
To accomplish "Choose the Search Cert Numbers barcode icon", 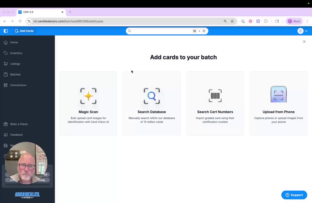I will pos(215,96).
